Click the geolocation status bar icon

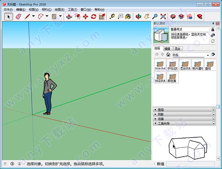point(5,163)
